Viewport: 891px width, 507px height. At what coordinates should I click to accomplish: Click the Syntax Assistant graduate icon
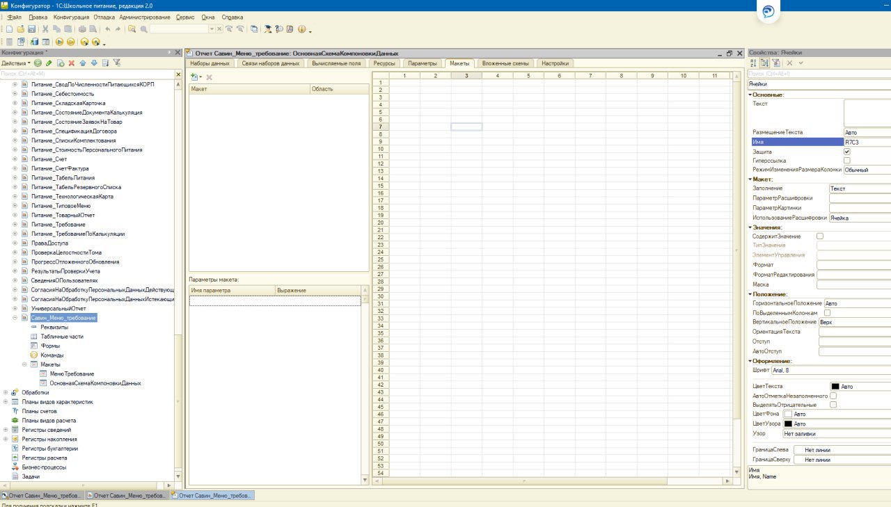tap(268, 29)
